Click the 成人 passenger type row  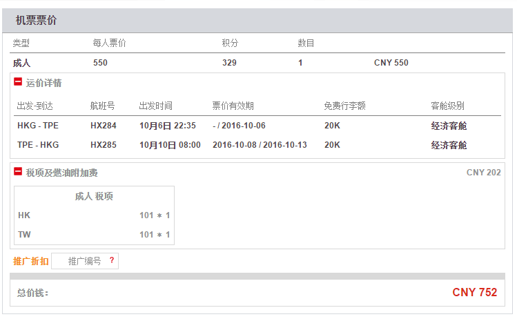click(x=257, y=63)
